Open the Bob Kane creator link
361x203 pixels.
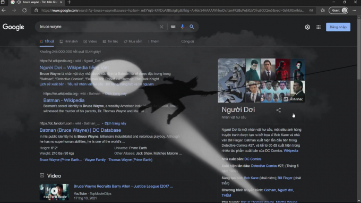pyautogui.click(x=251, y=178)
